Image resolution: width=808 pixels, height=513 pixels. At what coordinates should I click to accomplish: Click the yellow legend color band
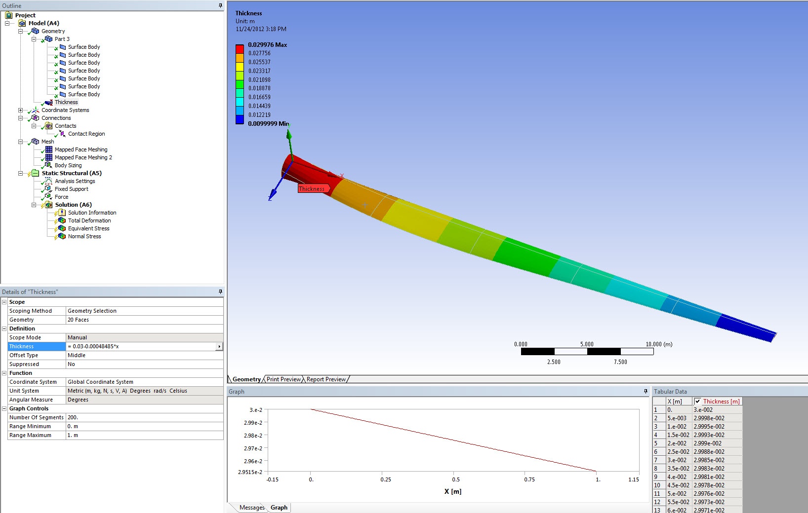pos(240,67)
